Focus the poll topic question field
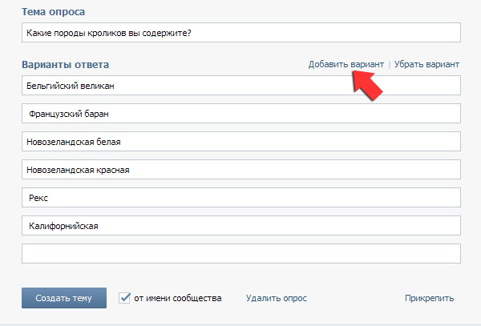Screen dimensions: 481x326 tap(240, 32)
